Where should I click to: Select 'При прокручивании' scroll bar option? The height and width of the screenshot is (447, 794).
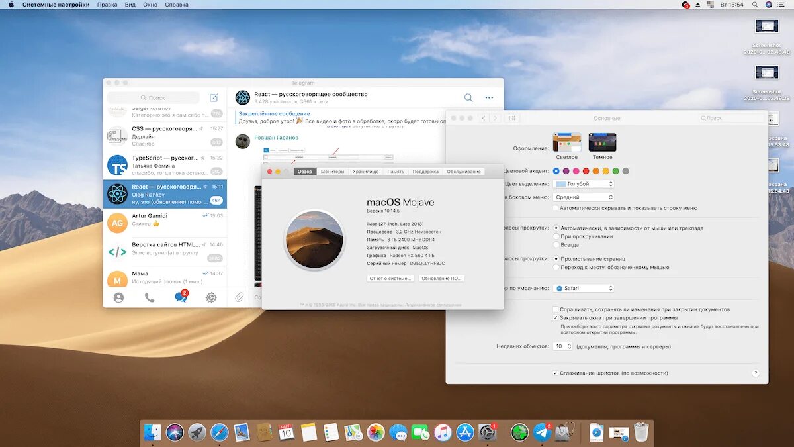click(556, 236)
